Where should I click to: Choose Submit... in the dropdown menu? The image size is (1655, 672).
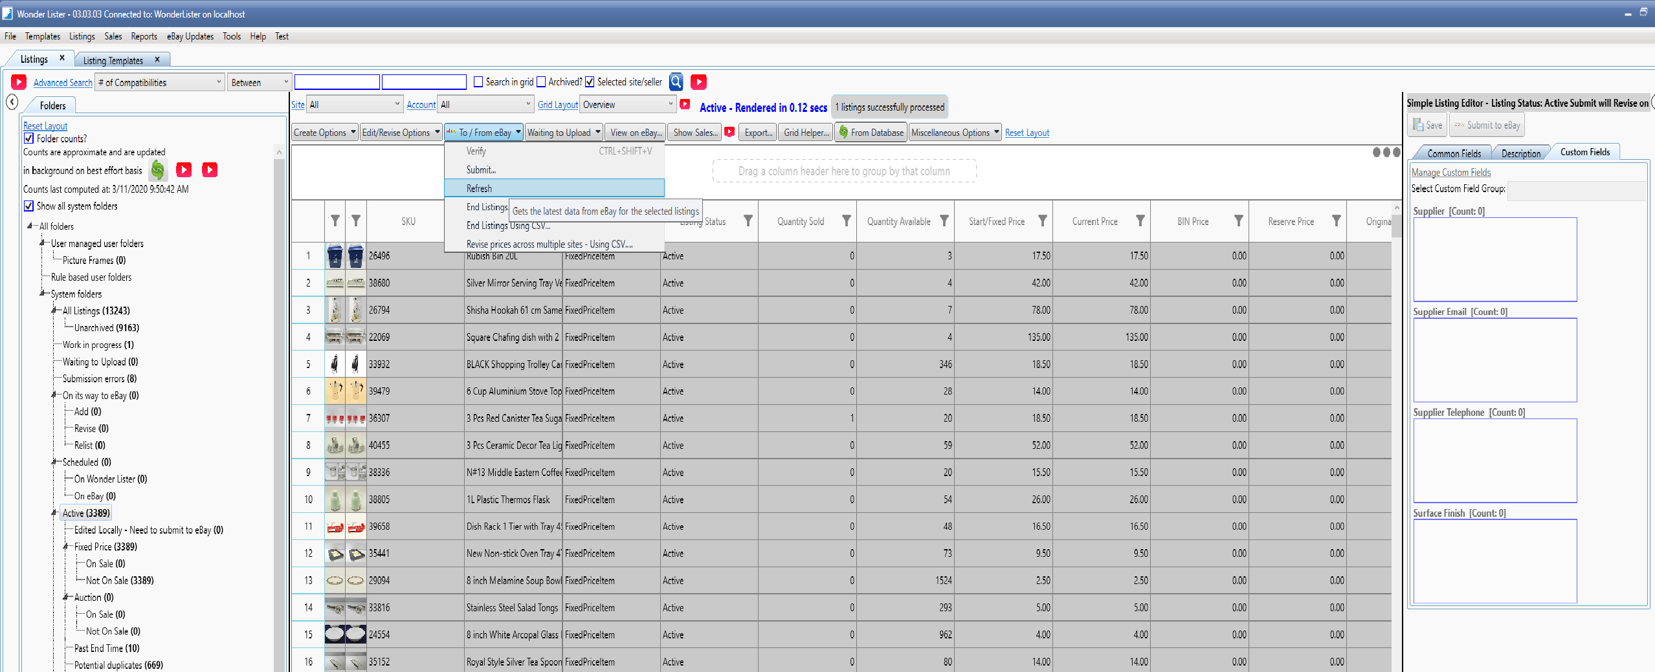(554, 169)
